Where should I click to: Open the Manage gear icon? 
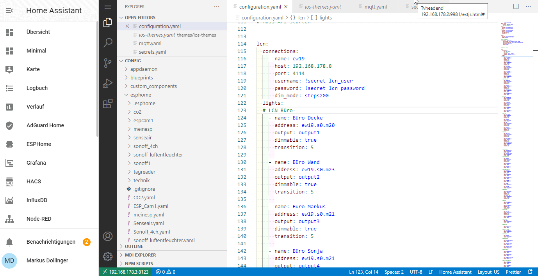coord(108,257)
